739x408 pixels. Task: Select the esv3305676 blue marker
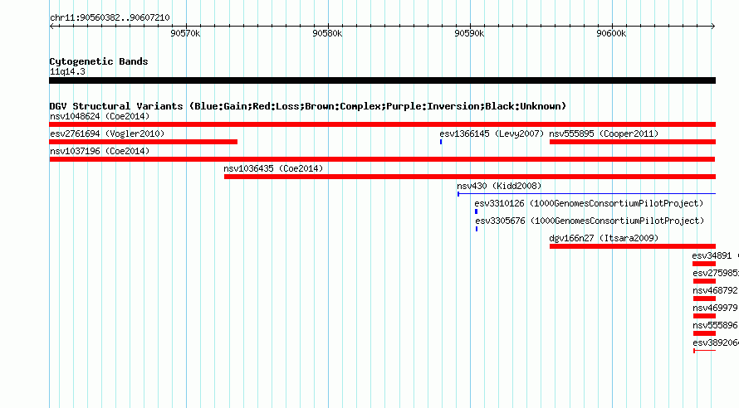[x=477, y=229]
